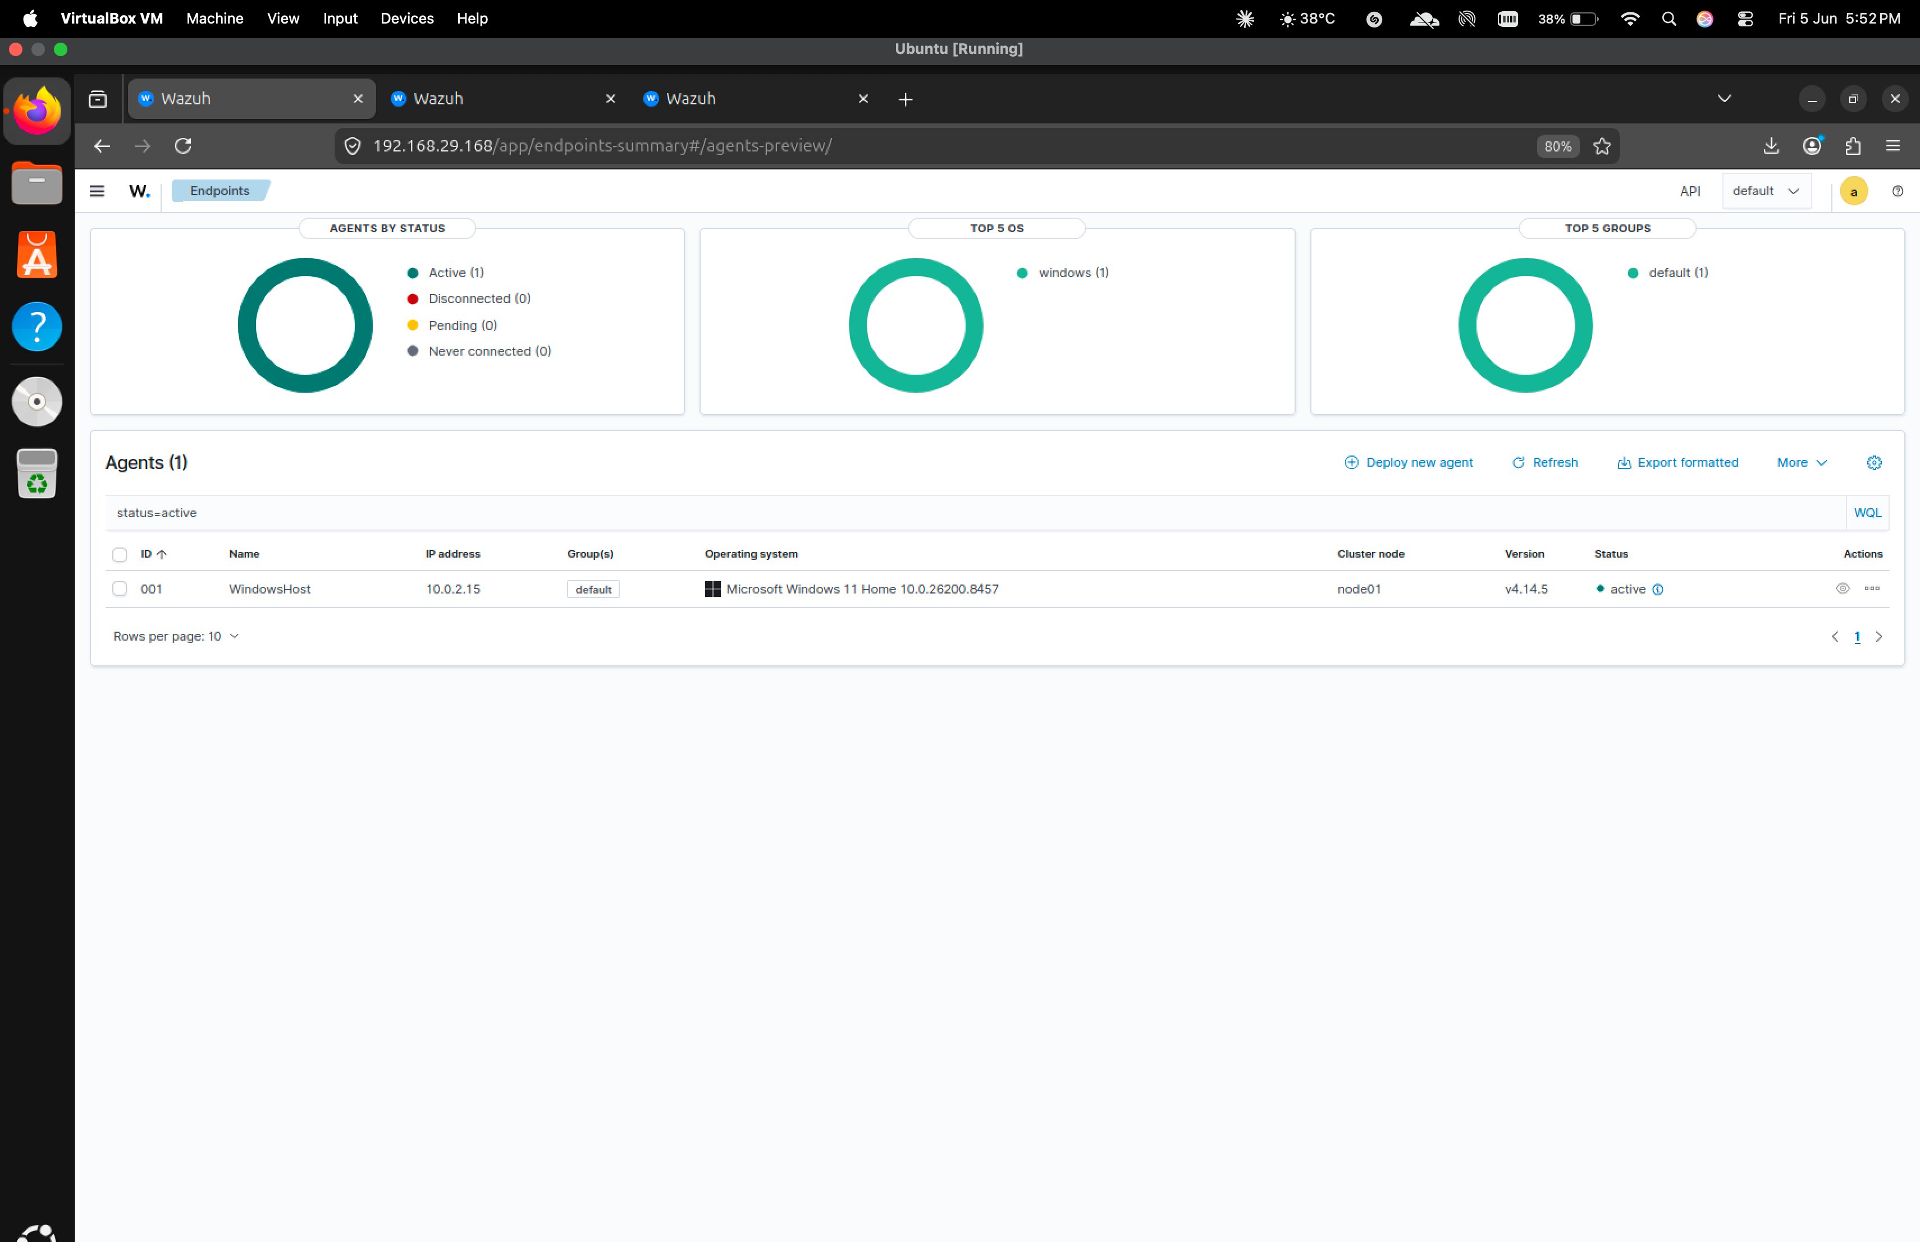1920x1242 pixels.
Task: Open a new Firefox tab
Action: click(x=905, y=99)
